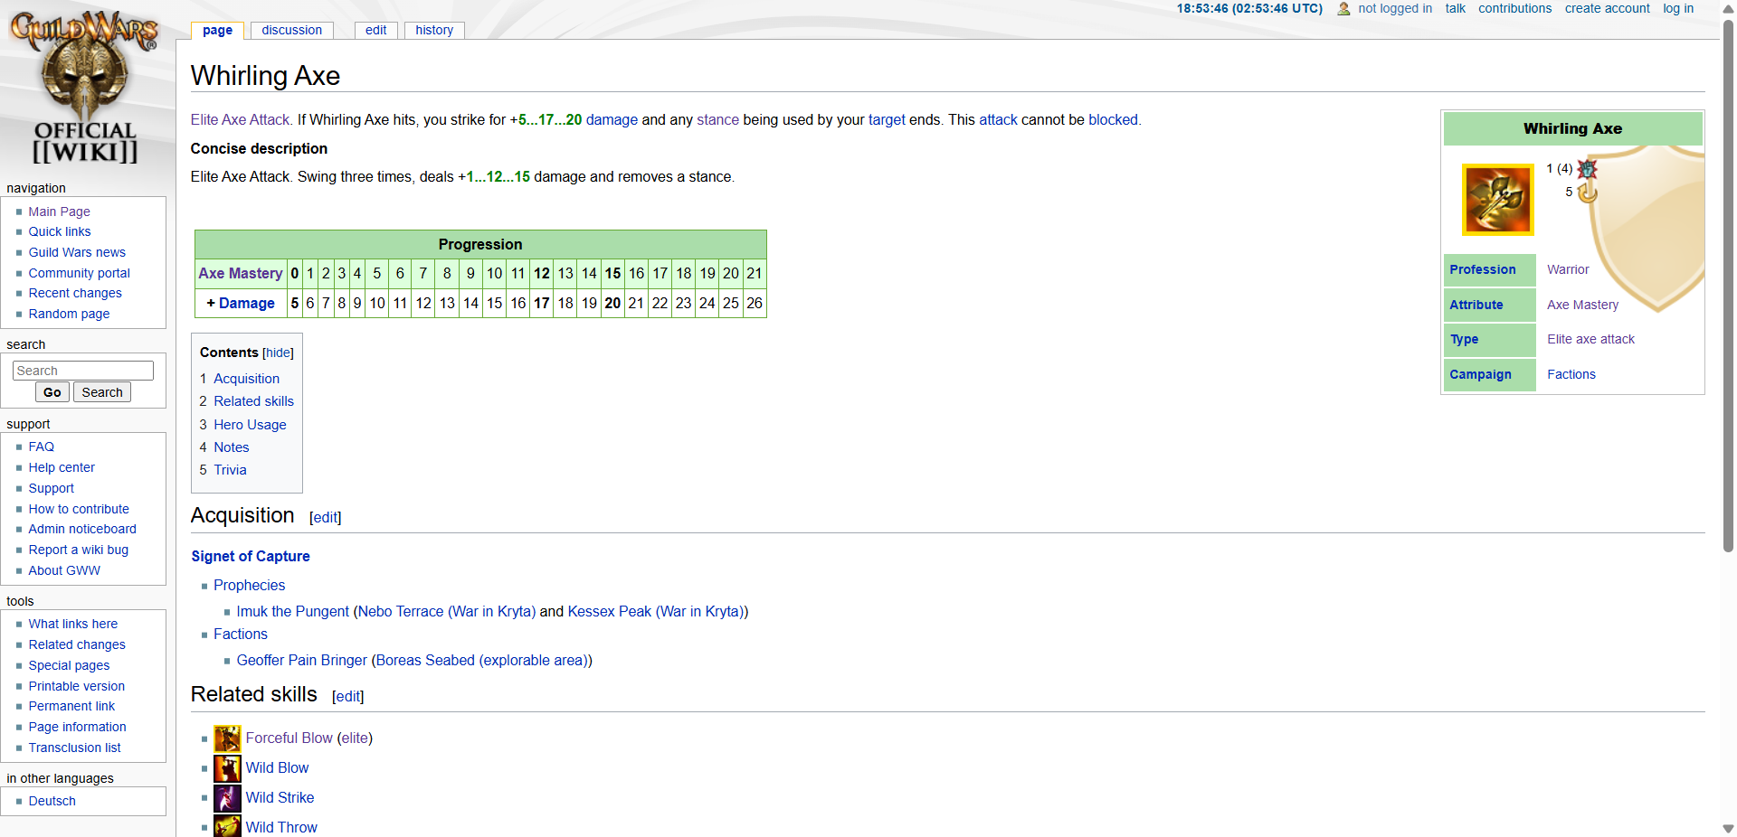The width and height of the screenshot is (1737, 837).
Task: Open the edit tab
Action: click(376, 30)
